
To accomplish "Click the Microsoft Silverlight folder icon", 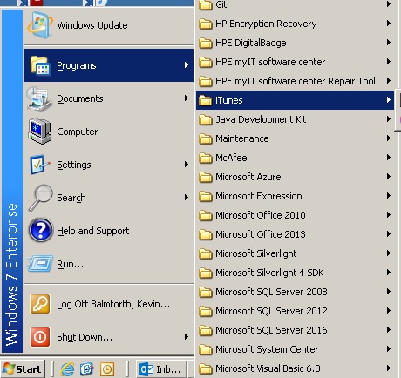I will point(206,253).
